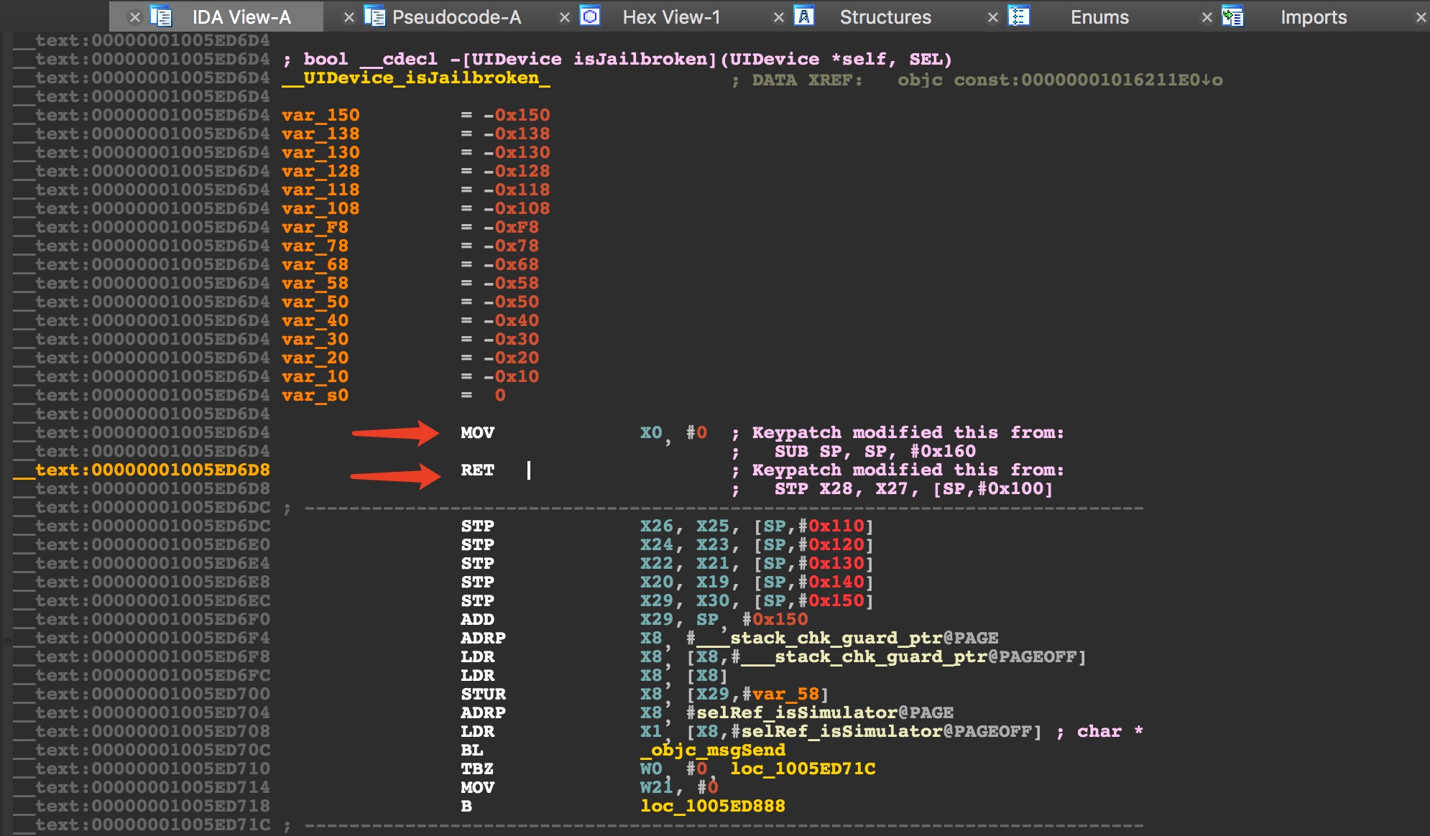Select the RET instruction mnemonic
The image size is (1430, 836).
[x=477, y=470]
